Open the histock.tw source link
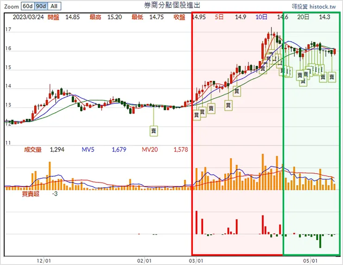The height and width of the screenshot is (265, 343). [x=314, y=6]
